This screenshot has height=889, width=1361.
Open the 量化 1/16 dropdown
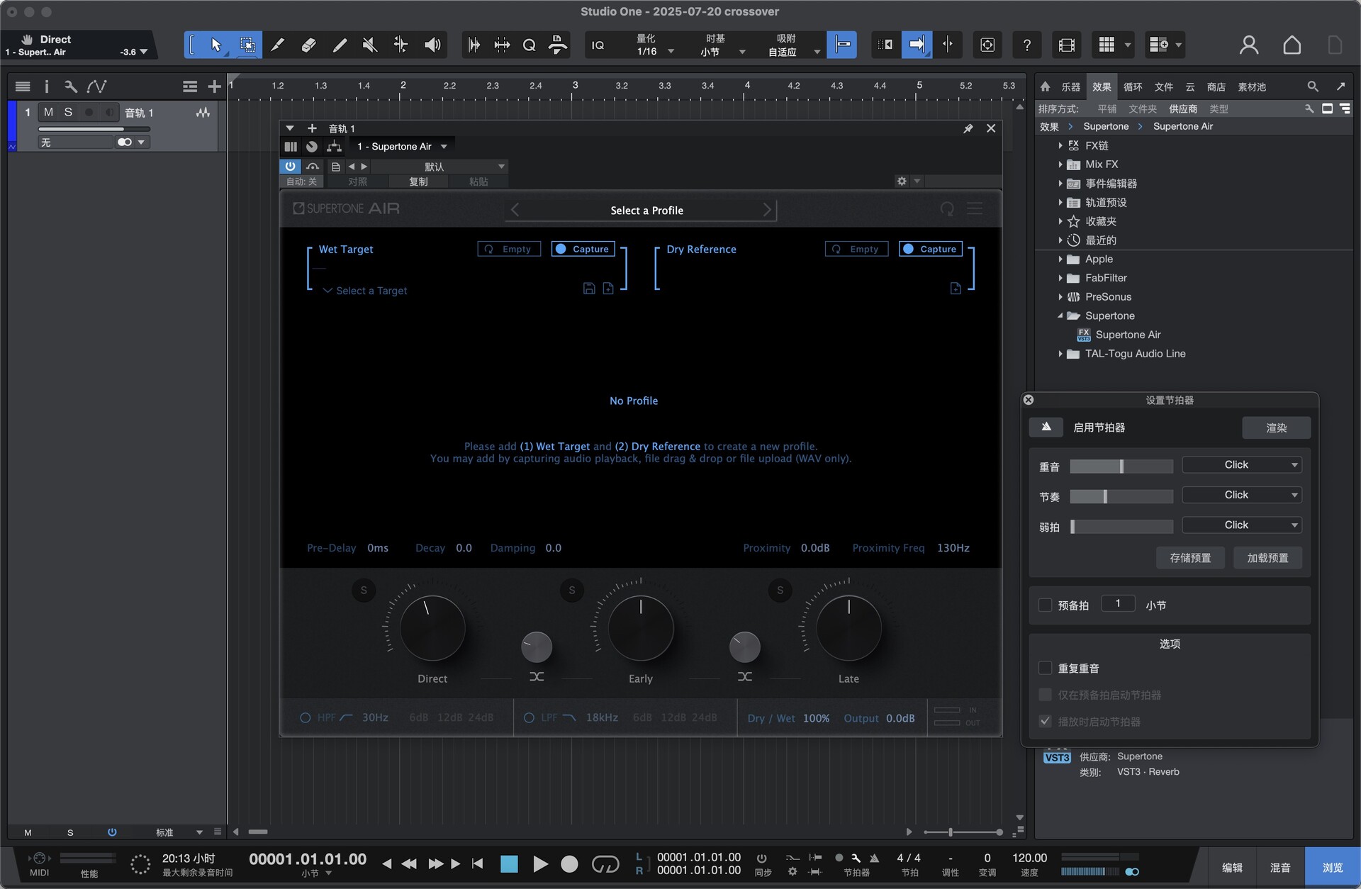[654, 45]
